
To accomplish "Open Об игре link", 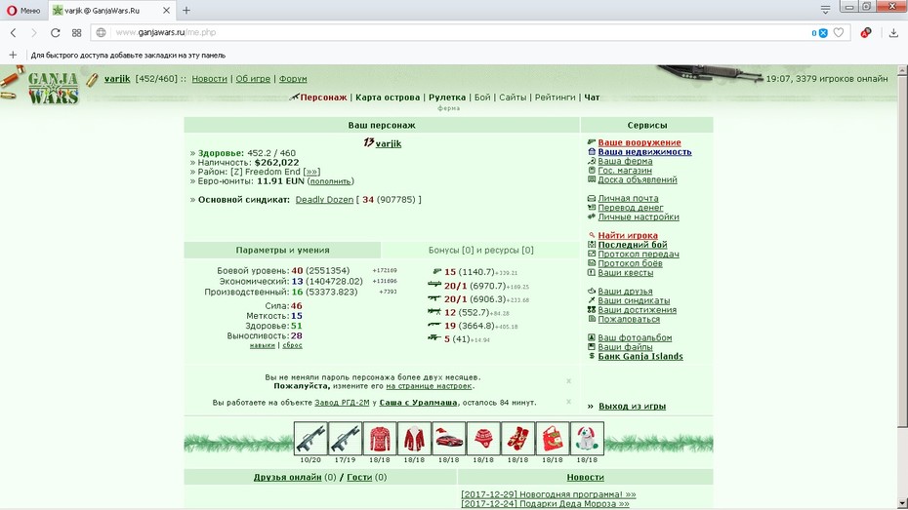I will [253, 79].
